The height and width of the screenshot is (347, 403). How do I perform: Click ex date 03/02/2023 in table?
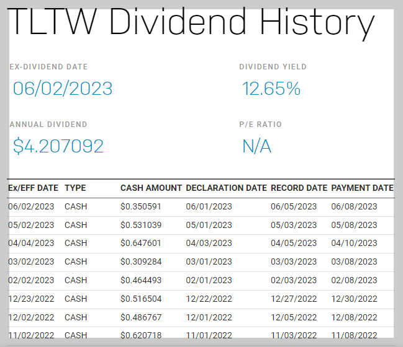click(31, 261)
